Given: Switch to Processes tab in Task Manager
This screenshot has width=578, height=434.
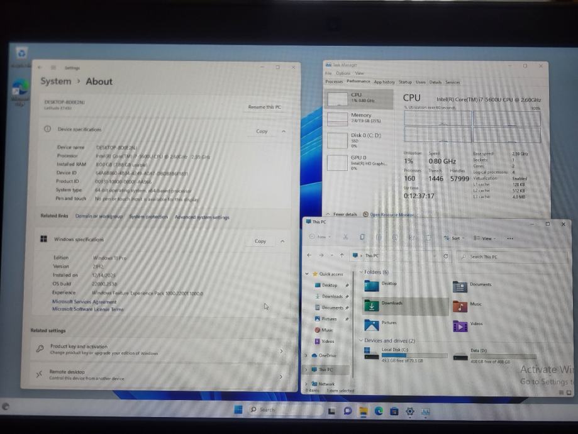Looking at the screenshot, I should click(334, 82).
